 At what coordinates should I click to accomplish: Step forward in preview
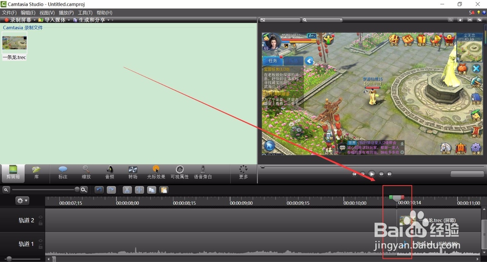(x=381, y=174)
